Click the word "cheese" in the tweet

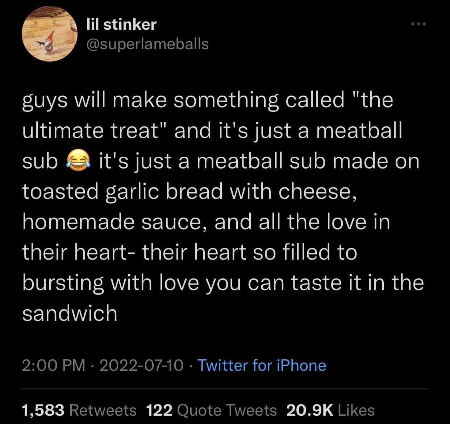314,192
